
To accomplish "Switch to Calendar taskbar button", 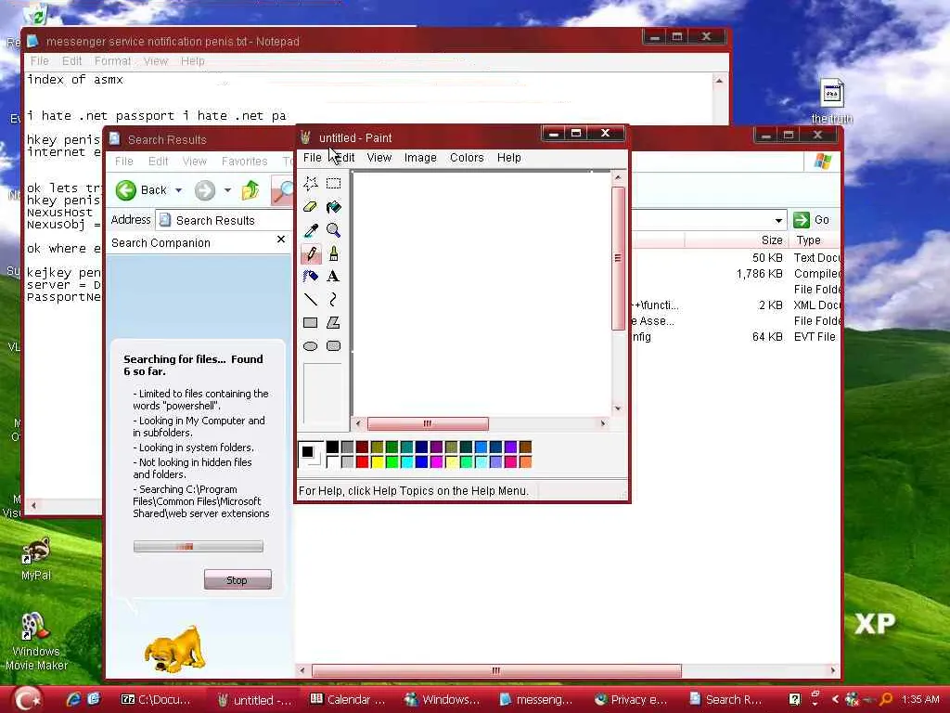I will pyautogui.click(x=347, y=699).
